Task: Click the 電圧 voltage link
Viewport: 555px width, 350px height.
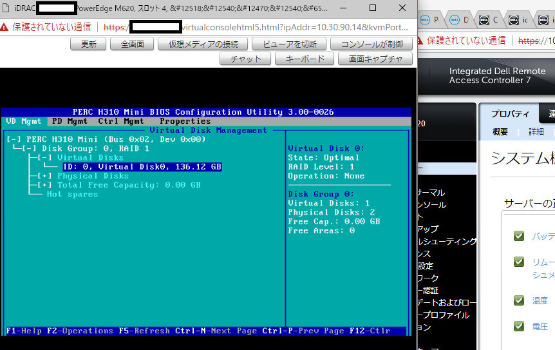Action: (x=540, y=326)
